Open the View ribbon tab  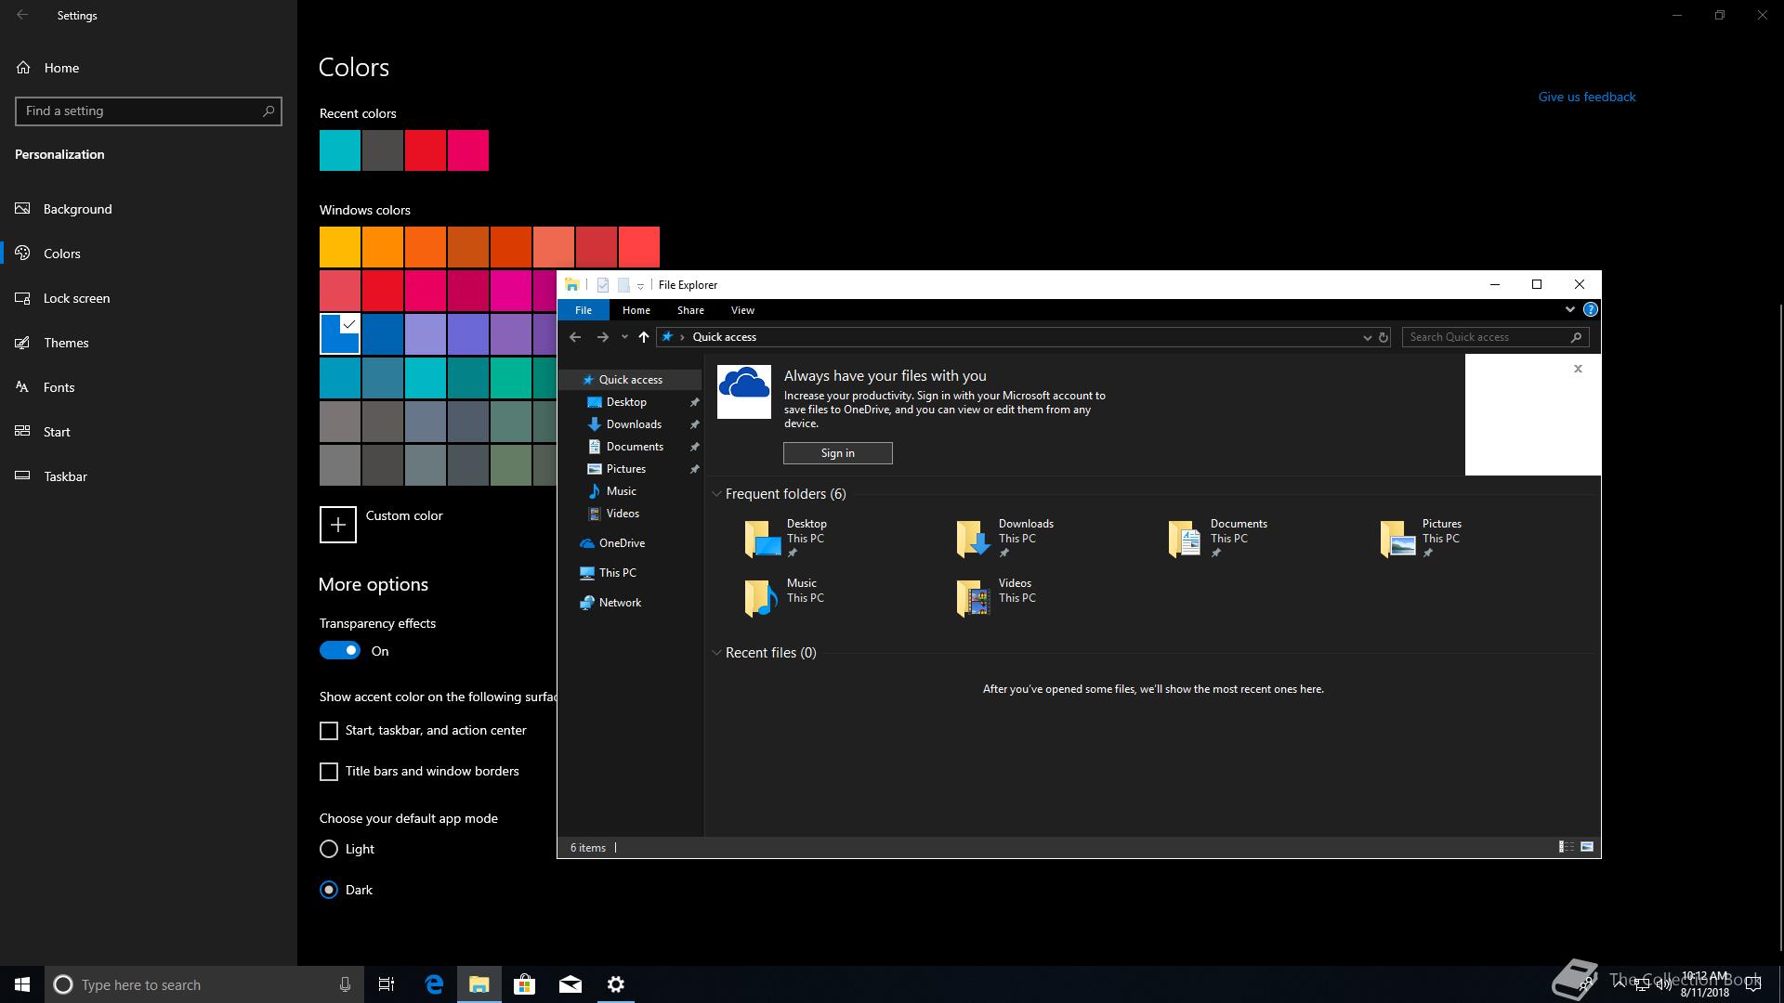(741, 310)
